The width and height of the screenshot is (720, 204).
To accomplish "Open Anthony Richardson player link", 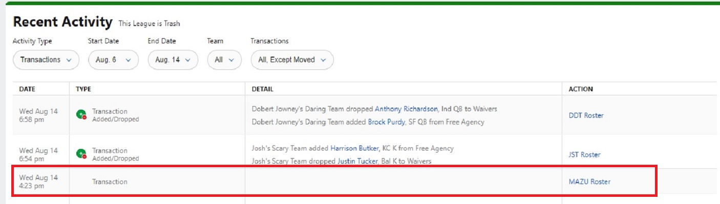I will [406, 109].
